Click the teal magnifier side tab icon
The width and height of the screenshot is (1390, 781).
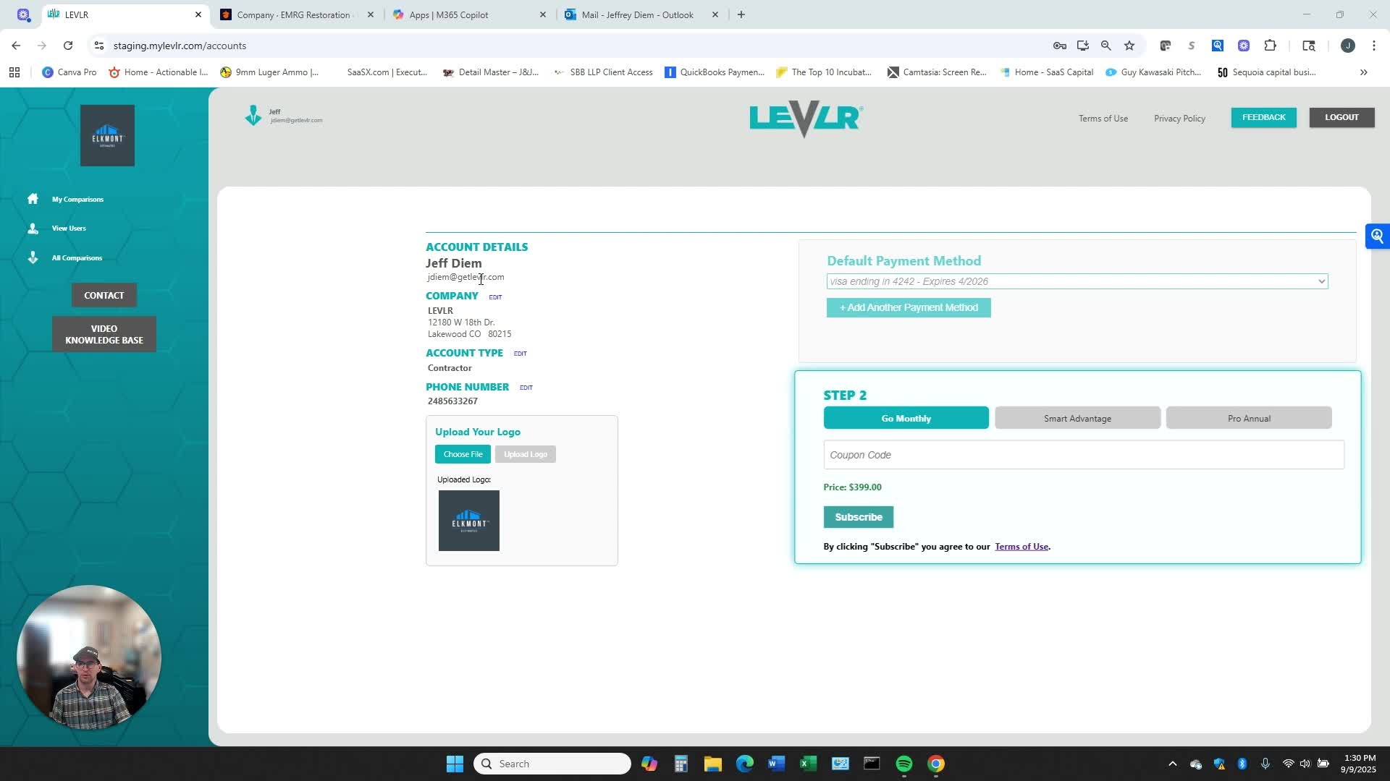(1377, 236)
